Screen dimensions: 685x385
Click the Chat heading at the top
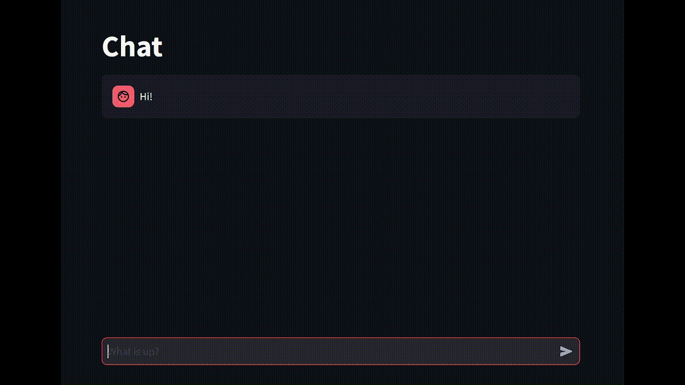coord(132,46)
